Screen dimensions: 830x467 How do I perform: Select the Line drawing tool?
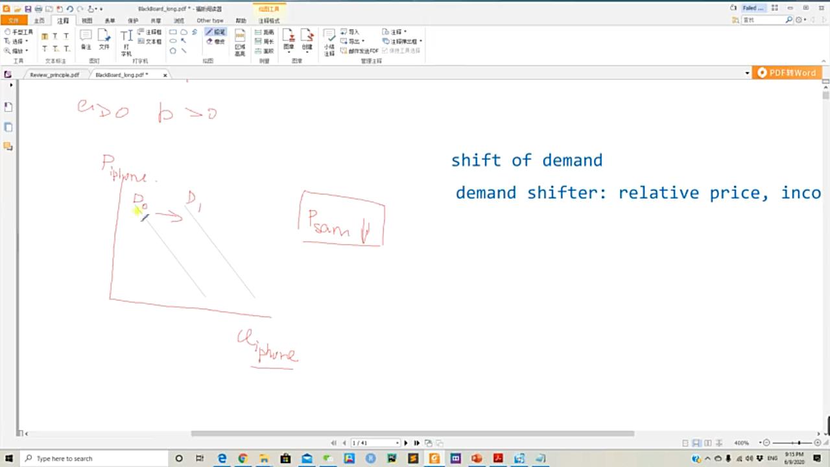tap(184, 51)
